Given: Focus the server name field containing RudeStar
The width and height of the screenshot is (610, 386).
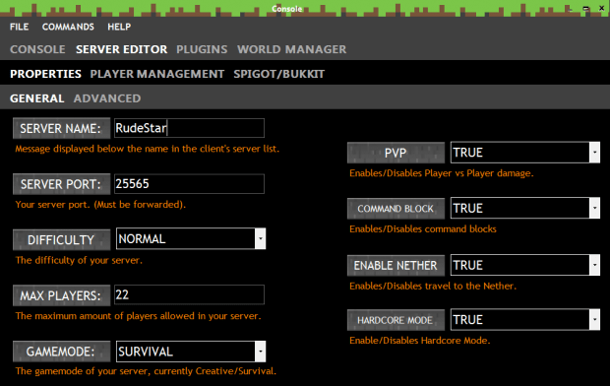Looking at the screenshot, I should [x=190, y=128].
